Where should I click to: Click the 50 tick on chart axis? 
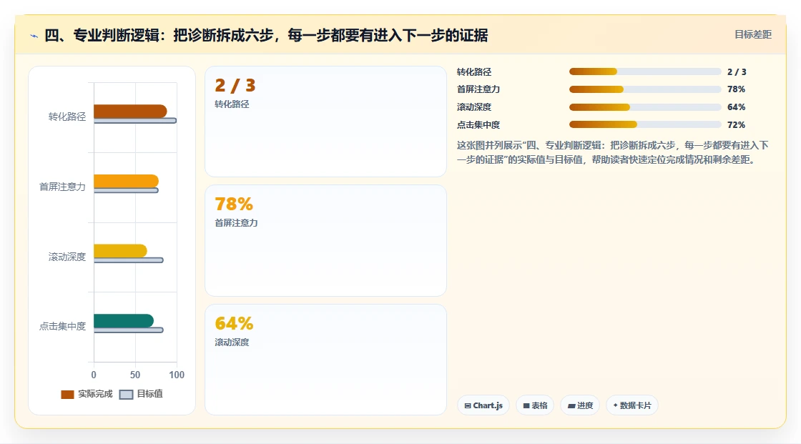pos(135,375)
